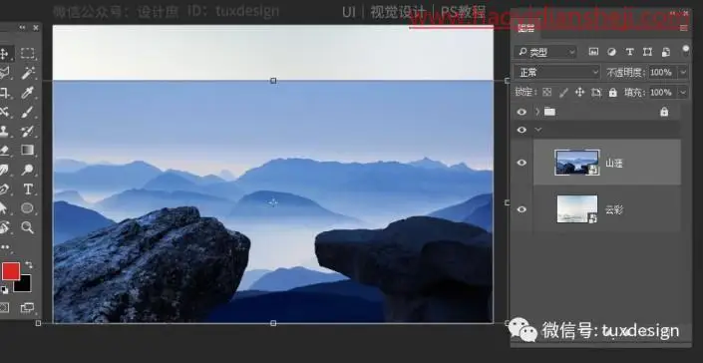Screen dimensions: 703x363
Task: Click the lock icon on folder group
Action: coord(664,112)
